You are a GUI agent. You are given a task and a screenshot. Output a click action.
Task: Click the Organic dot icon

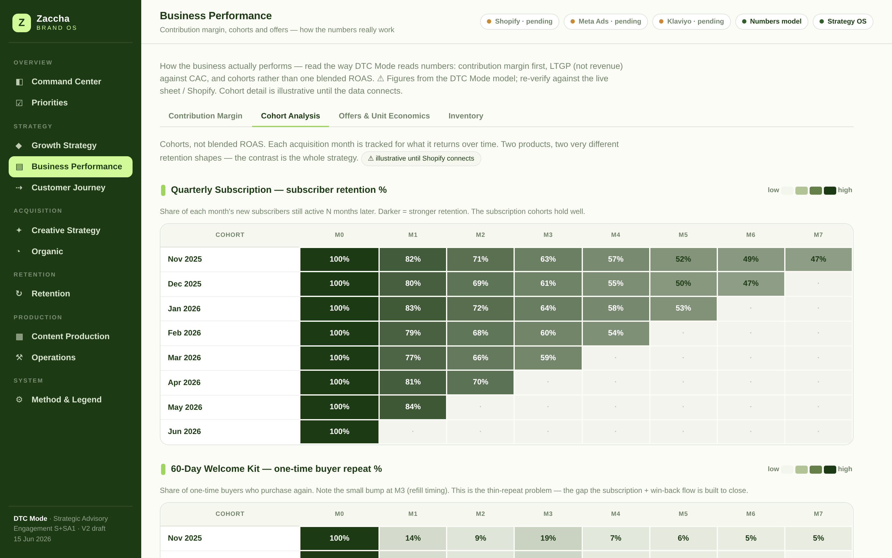(x=19, y=251)
